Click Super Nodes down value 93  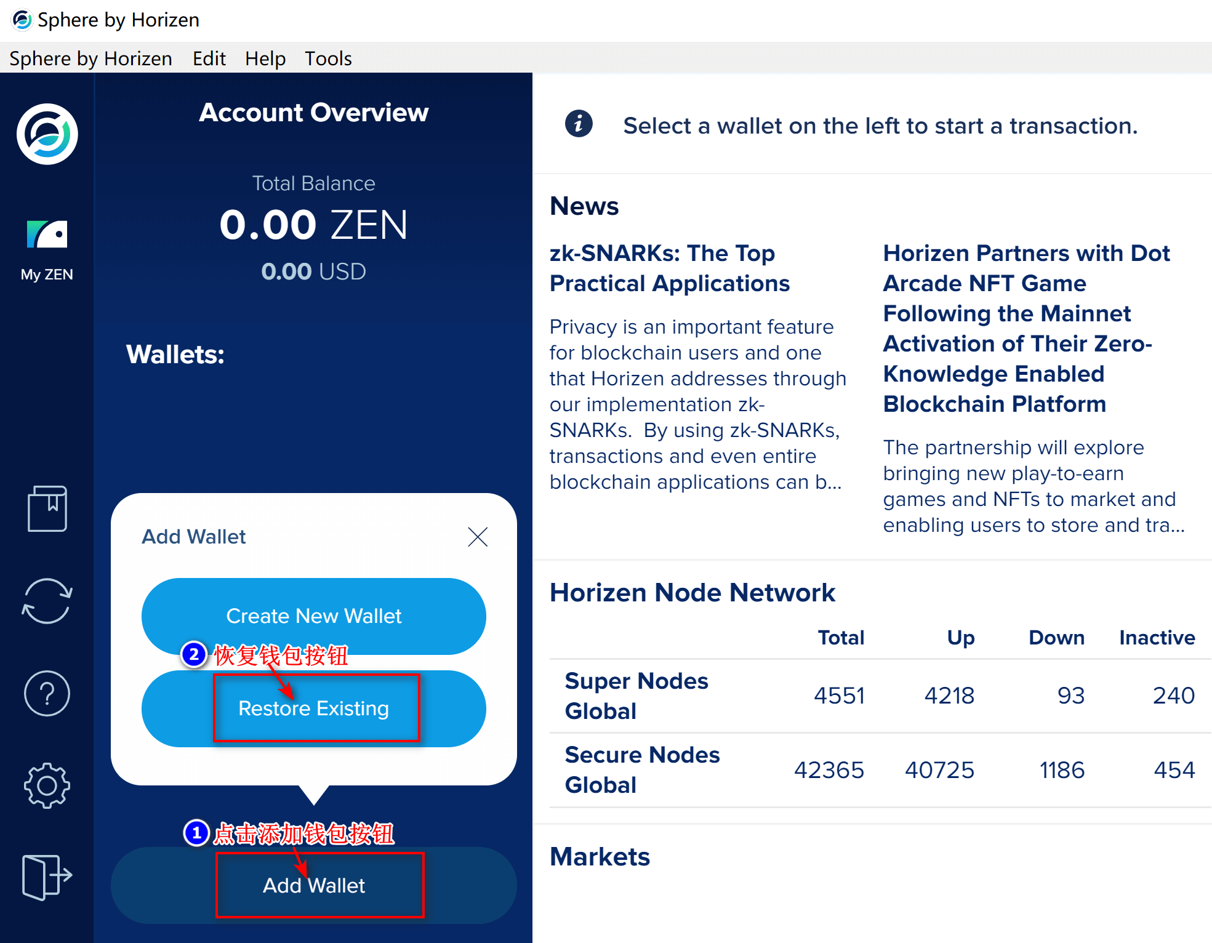(x=1071, y=696)
